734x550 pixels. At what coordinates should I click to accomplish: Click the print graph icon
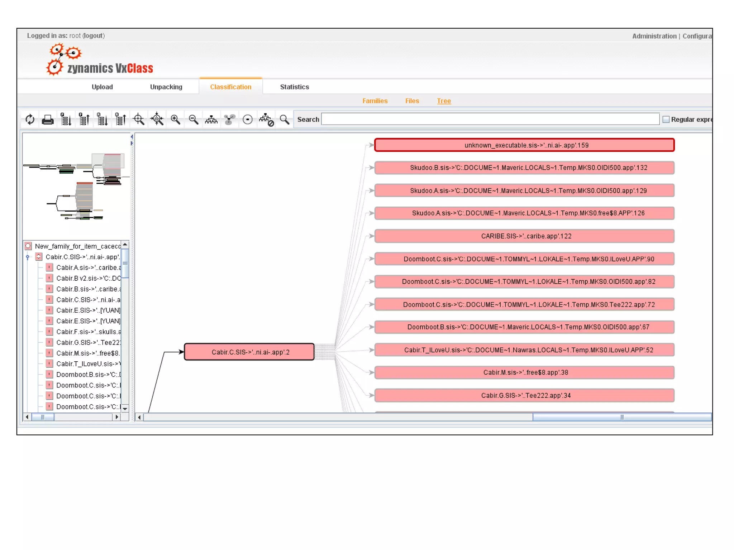48,120
